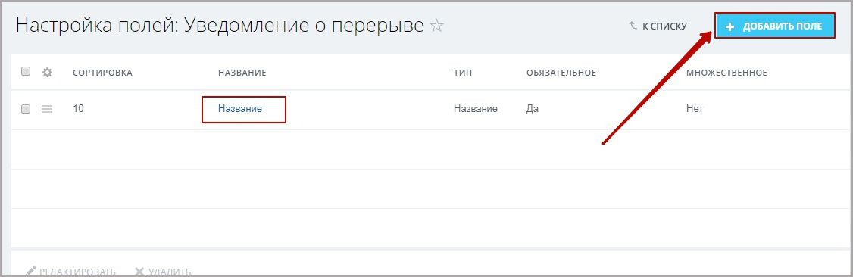Sort by the Тип column header
The image size is (853, 277).
tap(463, 73)
